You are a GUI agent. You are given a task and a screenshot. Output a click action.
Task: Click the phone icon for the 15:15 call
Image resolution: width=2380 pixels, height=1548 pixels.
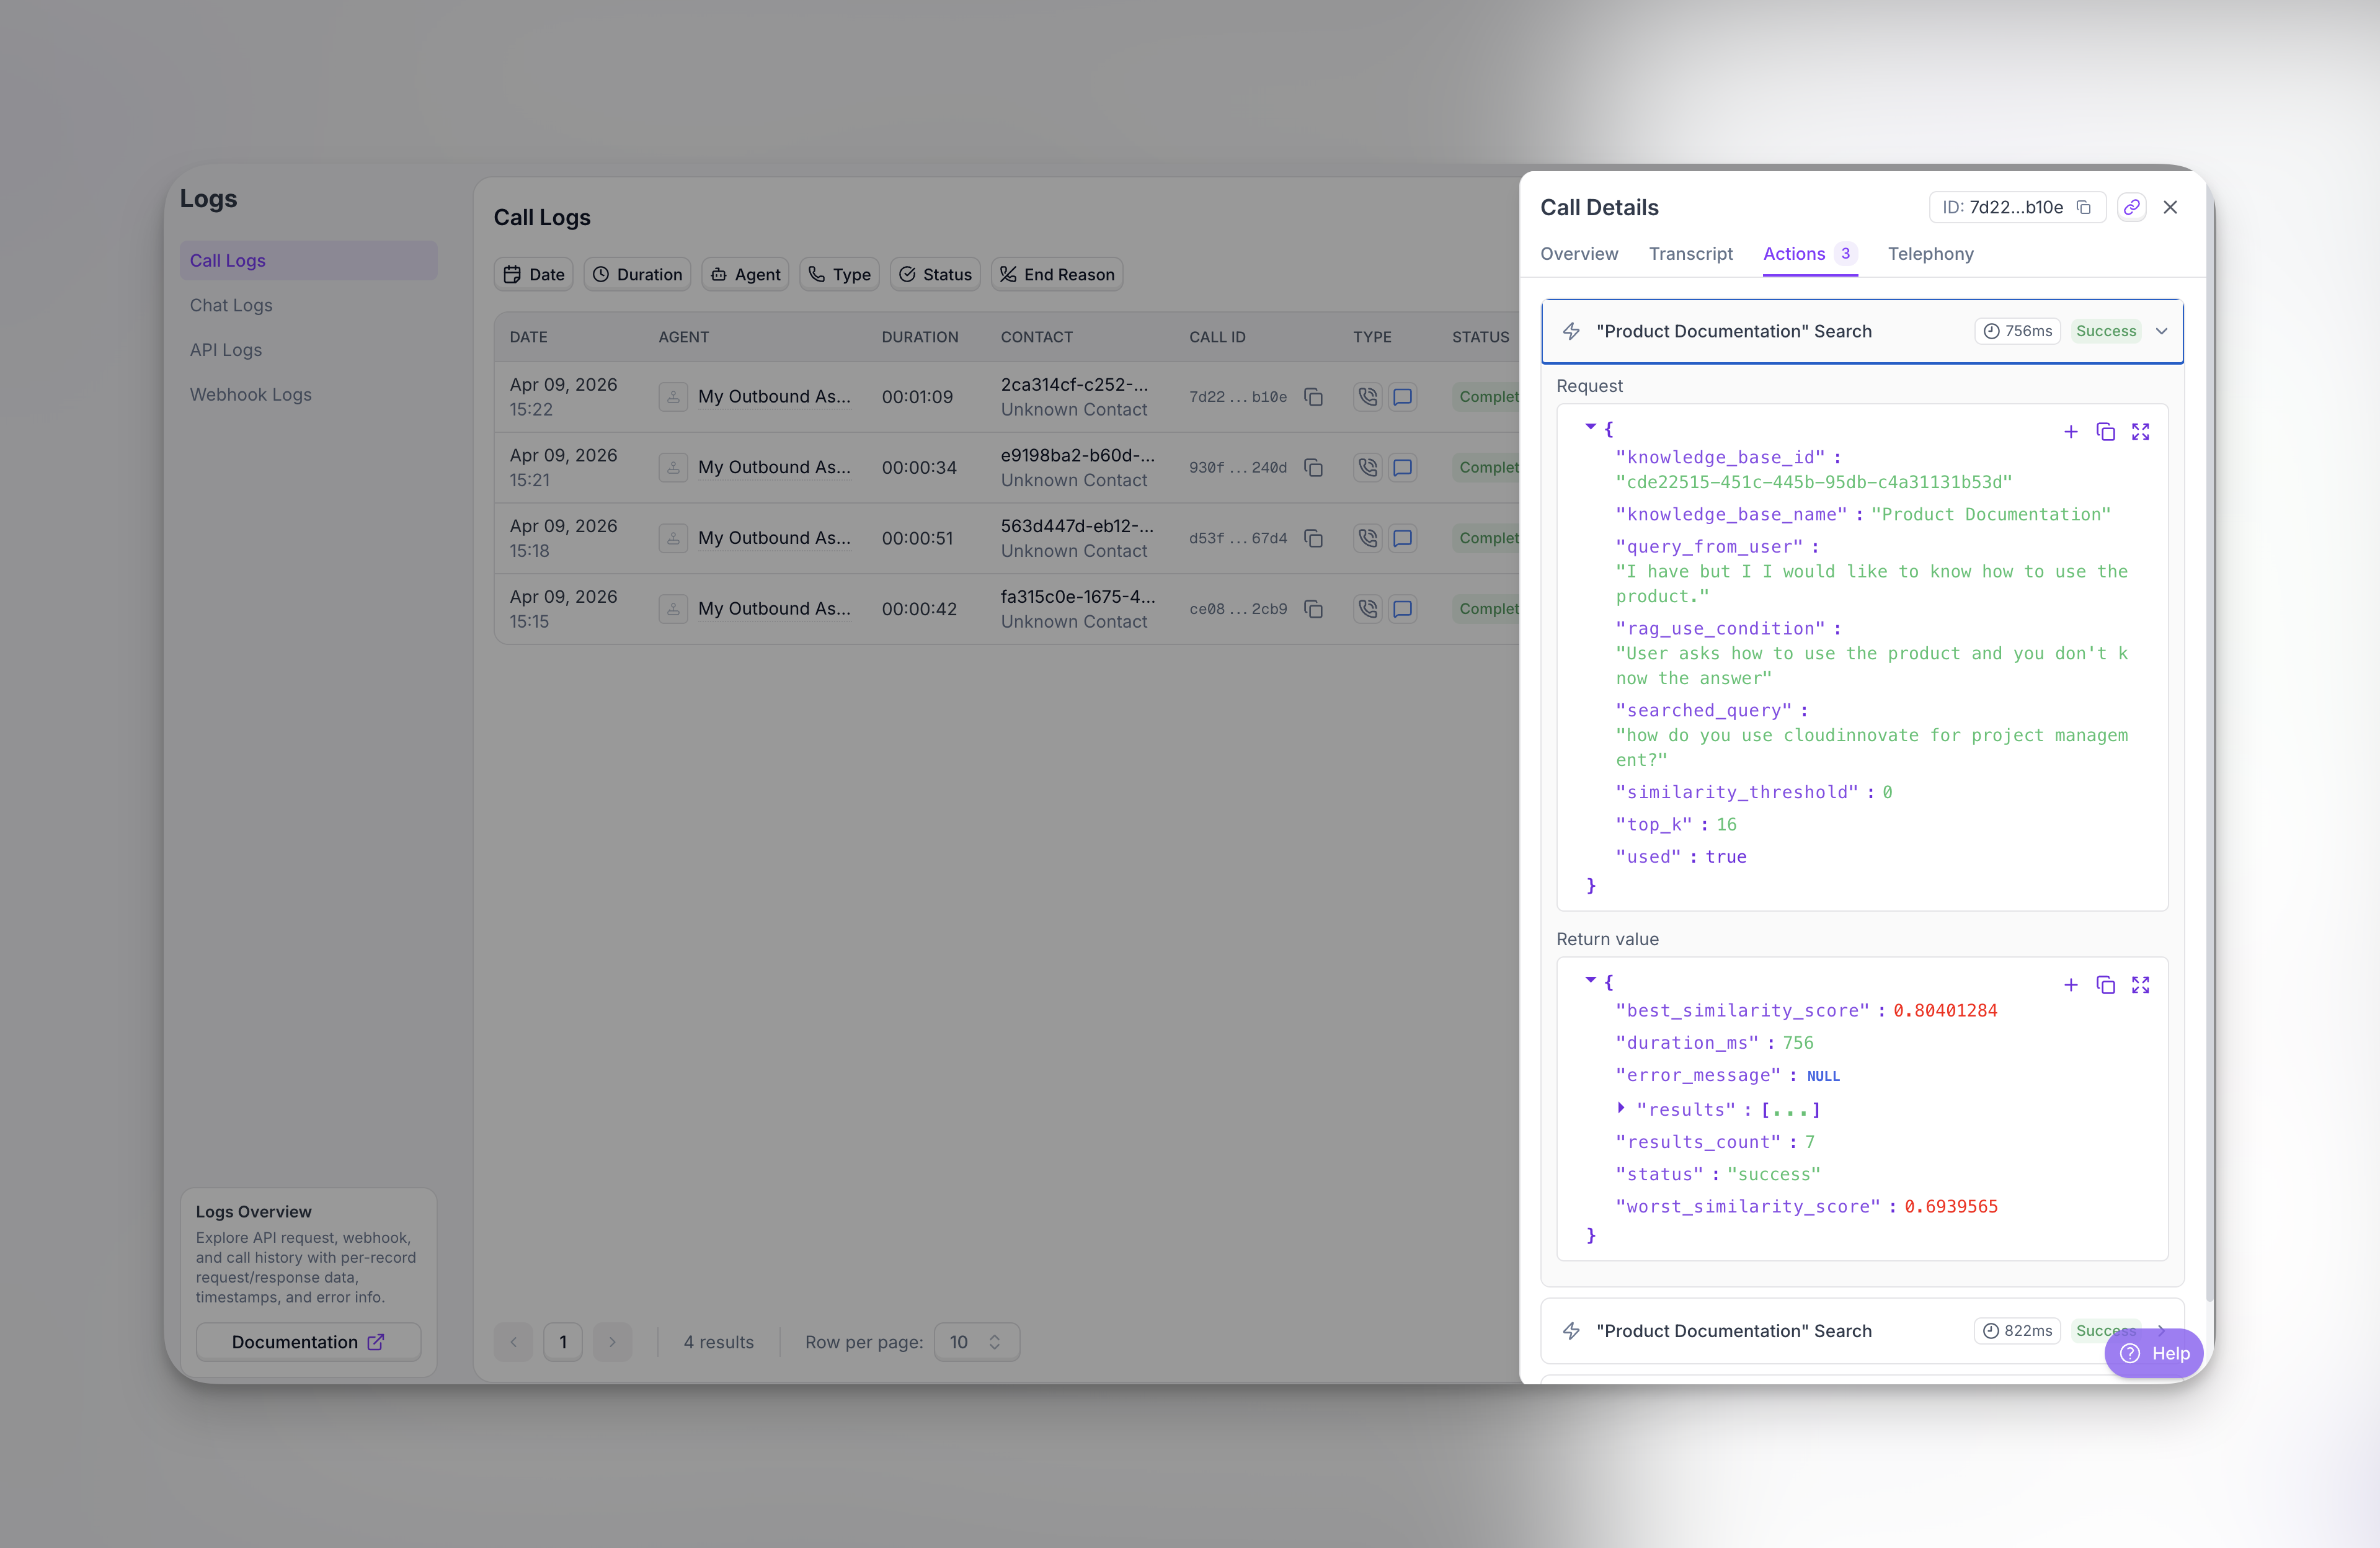(x=1367, y=609)
